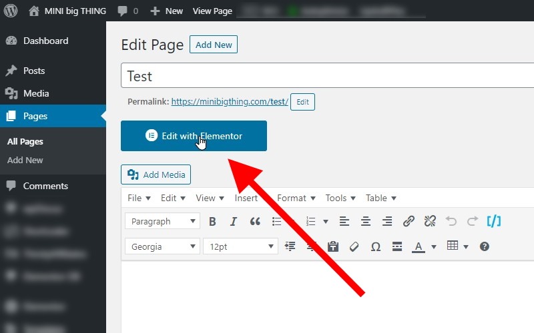
Task: Click the table grid icon
Action: click(x=453, y=245)
